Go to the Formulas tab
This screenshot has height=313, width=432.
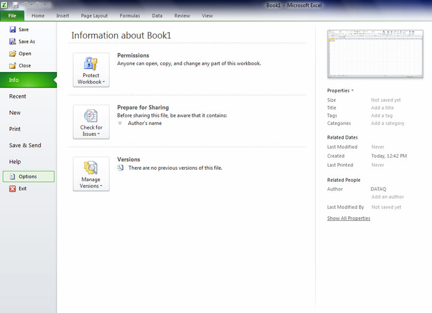click(x=130, y=16)
